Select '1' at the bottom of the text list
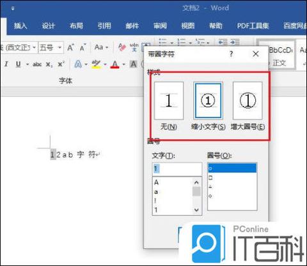The image size is (307, 266). coord(156,210)
